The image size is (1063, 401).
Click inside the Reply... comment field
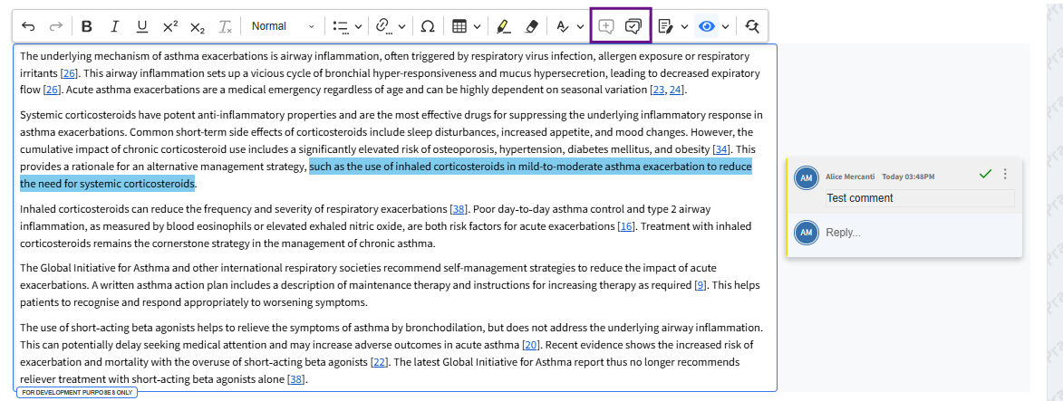(x=915, y=233)
